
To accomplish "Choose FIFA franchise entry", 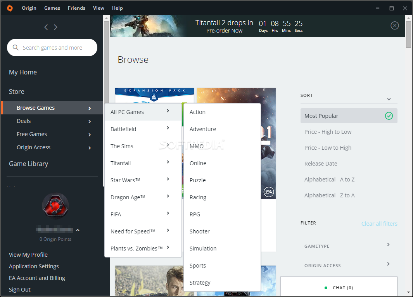I will [143, 214].
